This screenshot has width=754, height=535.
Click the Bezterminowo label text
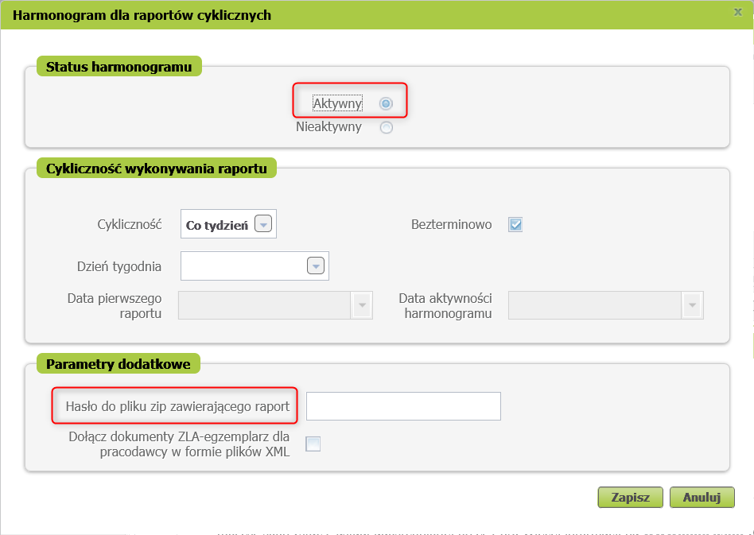(x=451, y=224)
